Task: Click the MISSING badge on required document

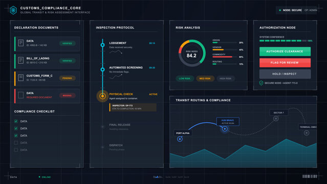Action: pyautogui.click(x=67, y=96)
